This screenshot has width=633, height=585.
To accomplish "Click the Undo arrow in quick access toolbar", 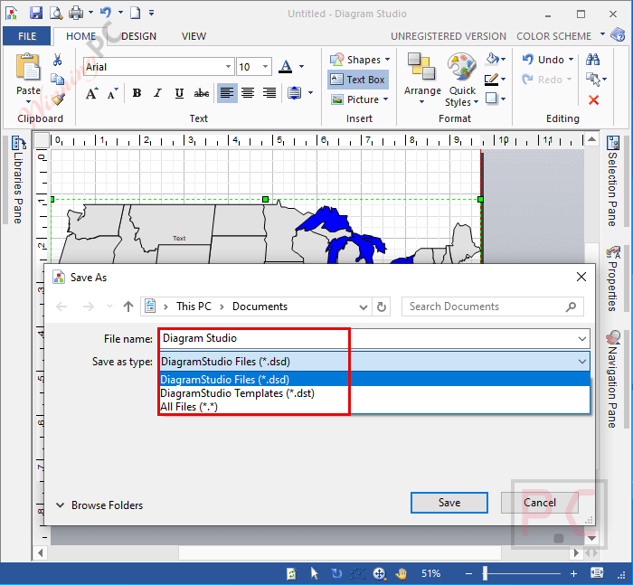I will coord(106,13).
